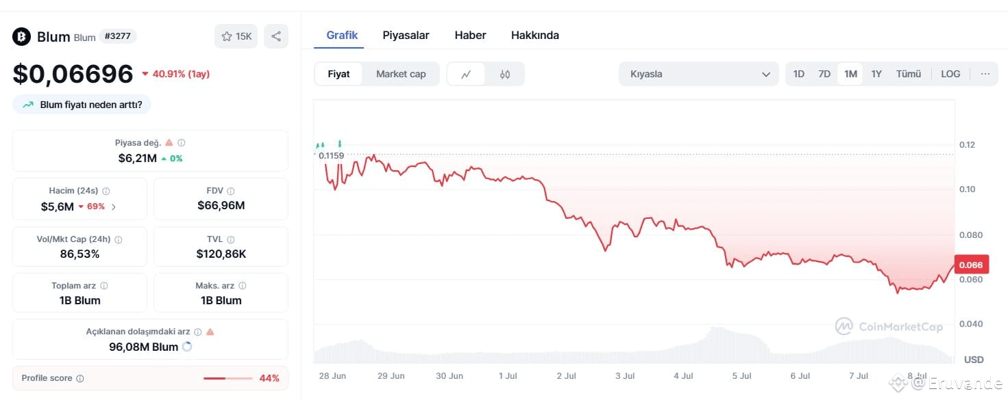Click first green event marker atop chart
1008x400 pixels.
318,145
